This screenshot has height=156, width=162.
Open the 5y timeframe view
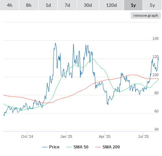tap(152, 5)
